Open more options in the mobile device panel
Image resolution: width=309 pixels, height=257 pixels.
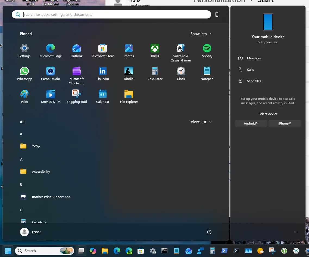click(296, 232)
